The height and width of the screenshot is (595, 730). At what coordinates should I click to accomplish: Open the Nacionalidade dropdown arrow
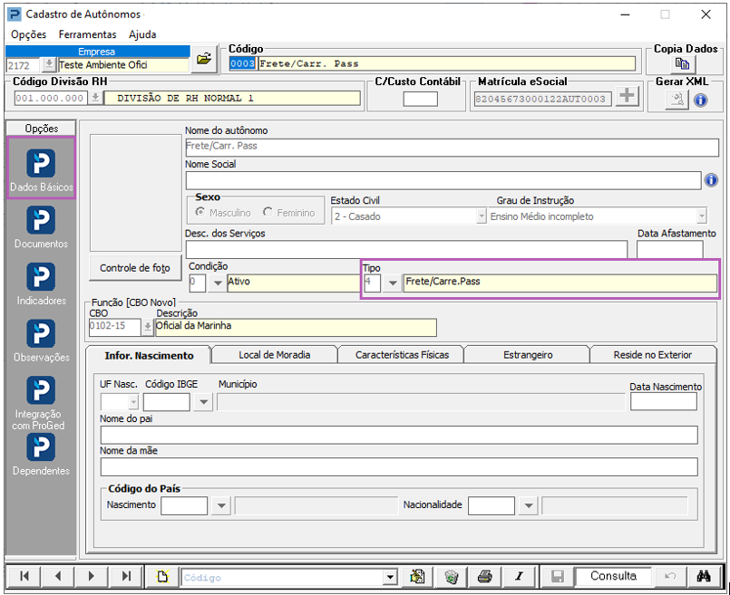(529, 505)
